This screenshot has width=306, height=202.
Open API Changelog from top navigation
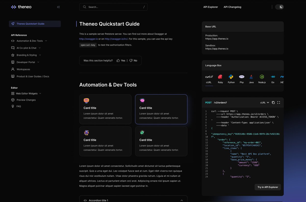point(232,7)
